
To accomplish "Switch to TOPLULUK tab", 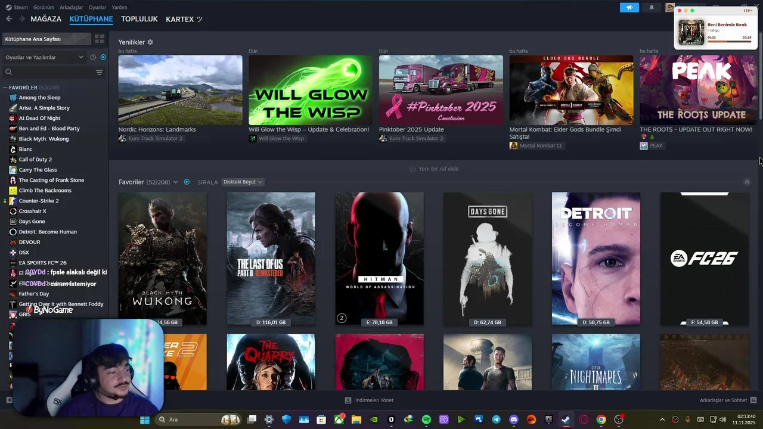I will point(139,19).
